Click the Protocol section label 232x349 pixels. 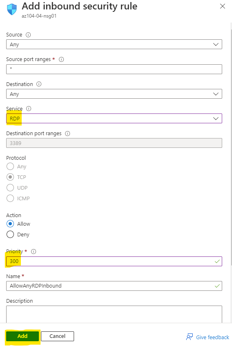(16, 158)
